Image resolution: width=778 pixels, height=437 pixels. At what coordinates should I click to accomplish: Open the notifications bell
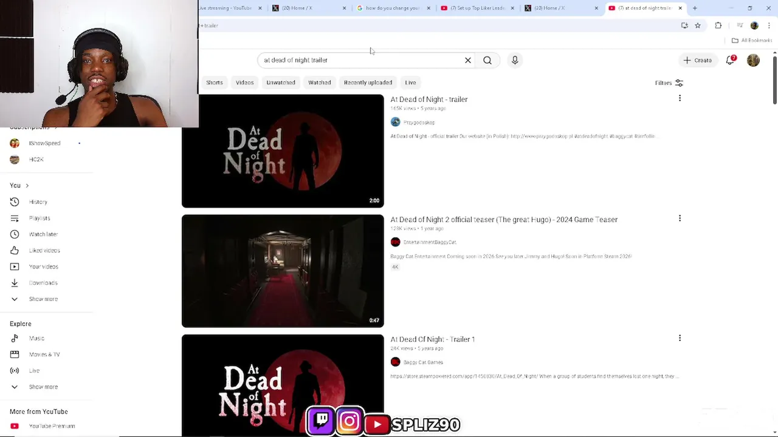731,60
